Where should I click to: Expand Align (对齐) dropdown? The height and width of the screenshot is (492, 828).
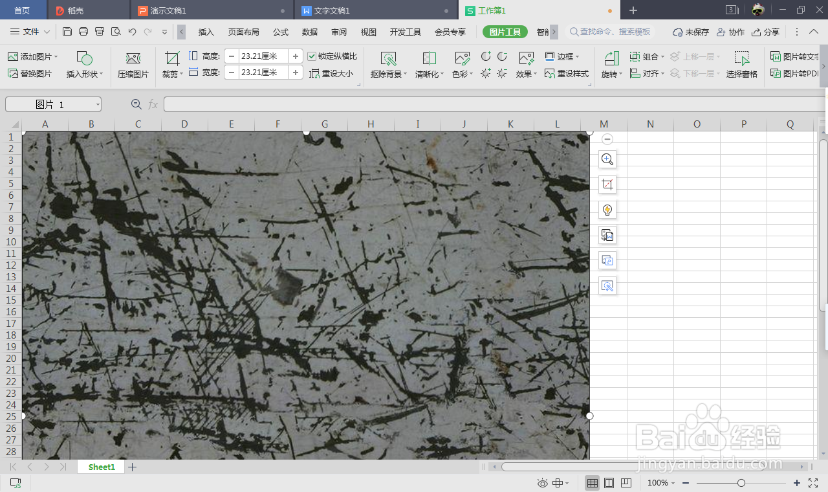662,74
